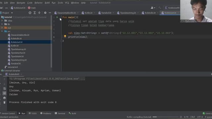Select Tipedataarray.kt in project tree
The width and height of the screenshot is (212, 119).
(19, 49)
